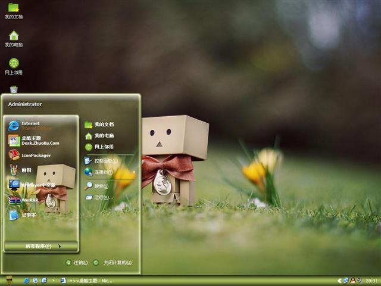Open the 运行(R)... run dialog
381x286 pixels.
point(99,197)
